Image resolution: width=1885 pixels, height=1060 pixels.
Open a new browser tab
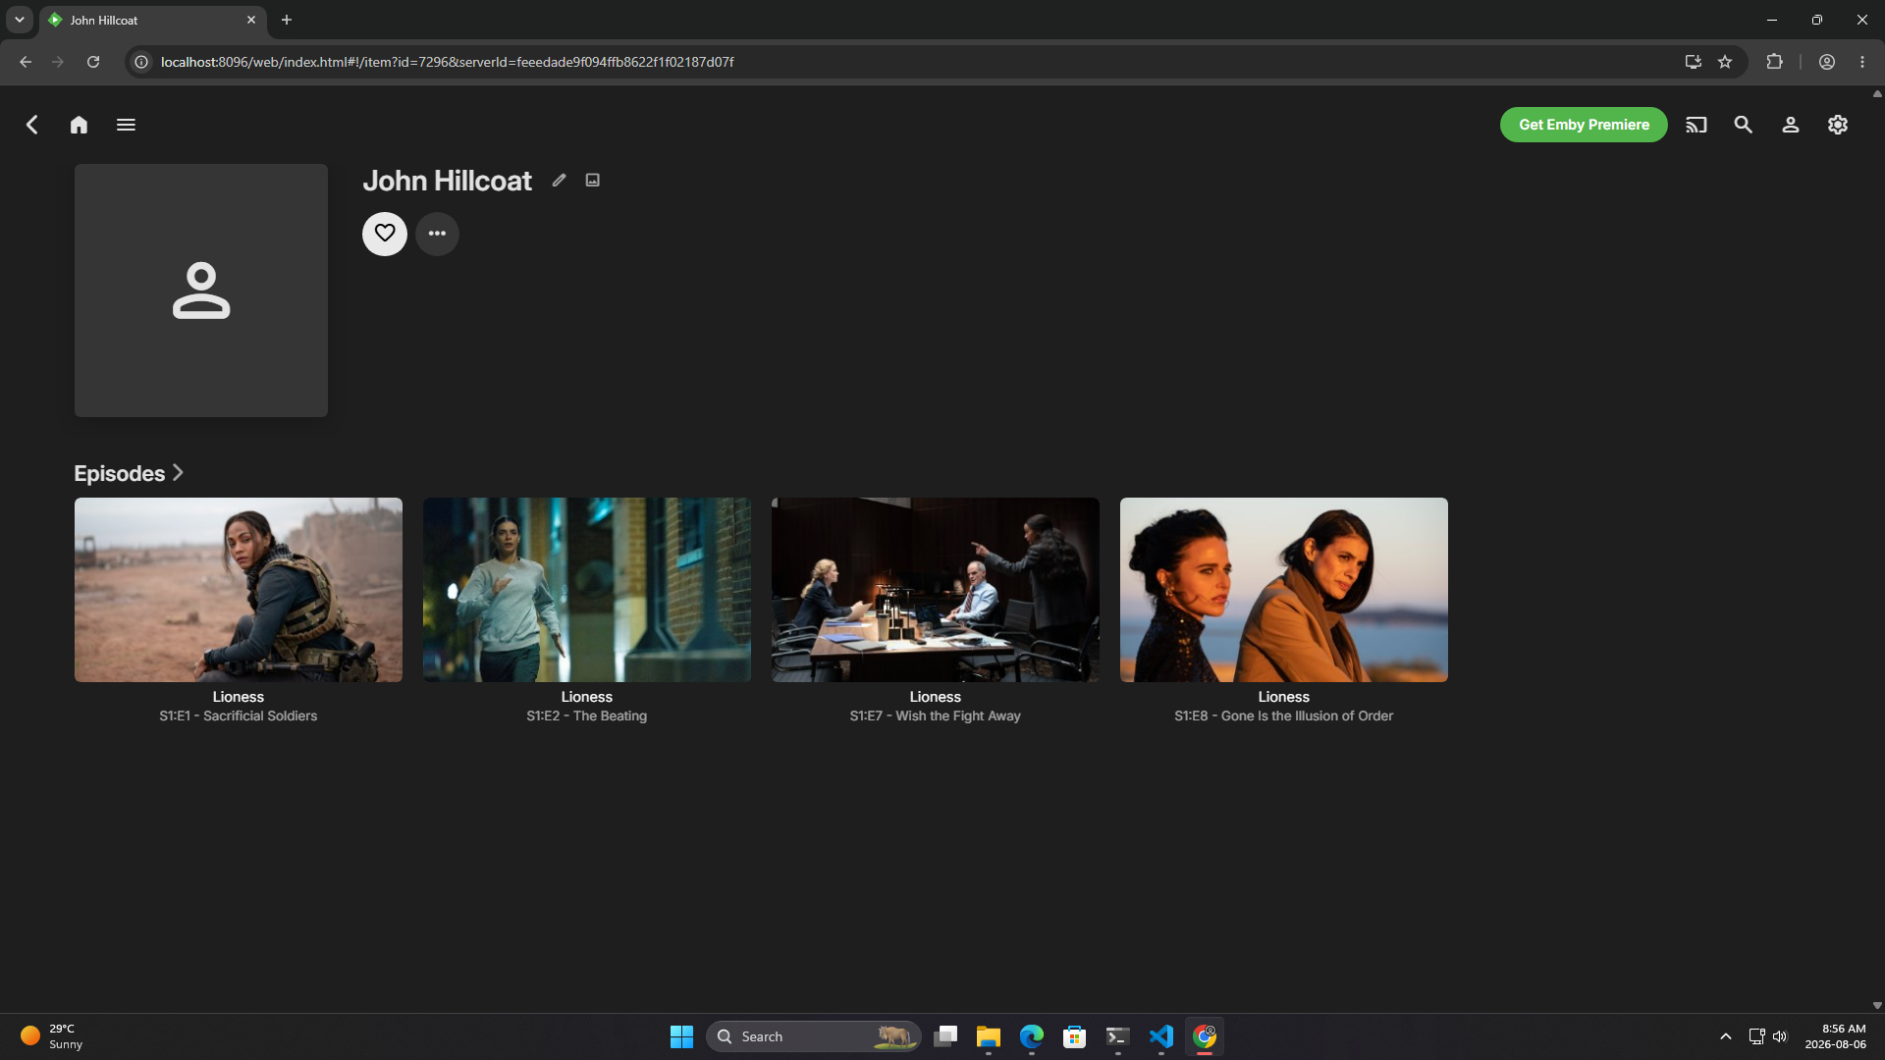pos(287,20)
